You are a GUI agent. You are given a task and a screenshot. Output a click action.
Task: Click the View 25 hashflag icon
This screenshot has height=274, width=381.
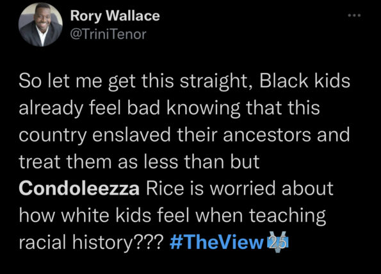coord(277,242)
